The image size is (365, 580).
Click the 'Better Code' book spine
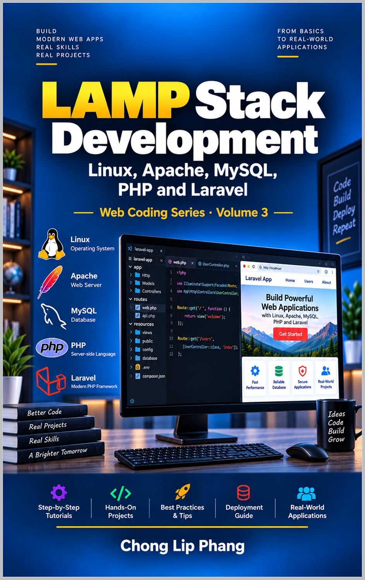[45, 412]
